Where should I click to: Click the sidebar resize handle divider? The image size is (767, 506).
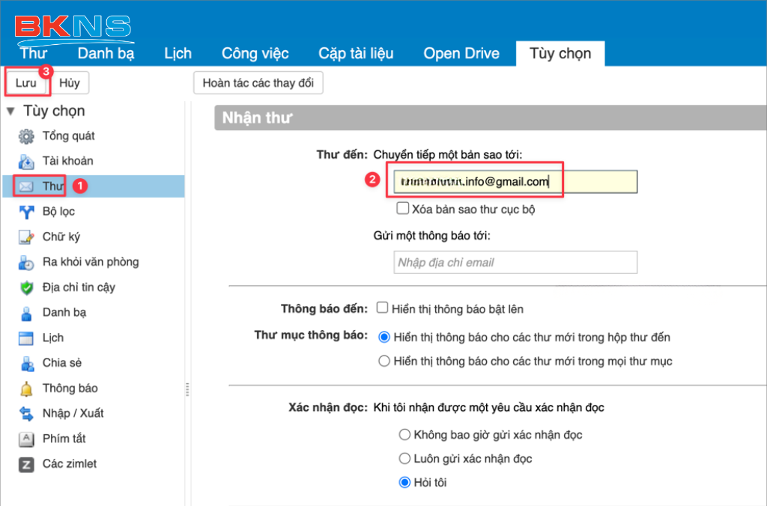187,389
